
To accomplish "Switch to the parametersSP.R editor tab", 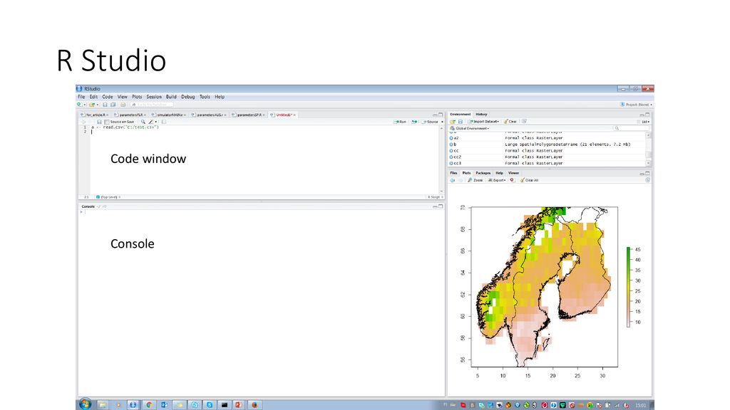I will pos(250,115).
